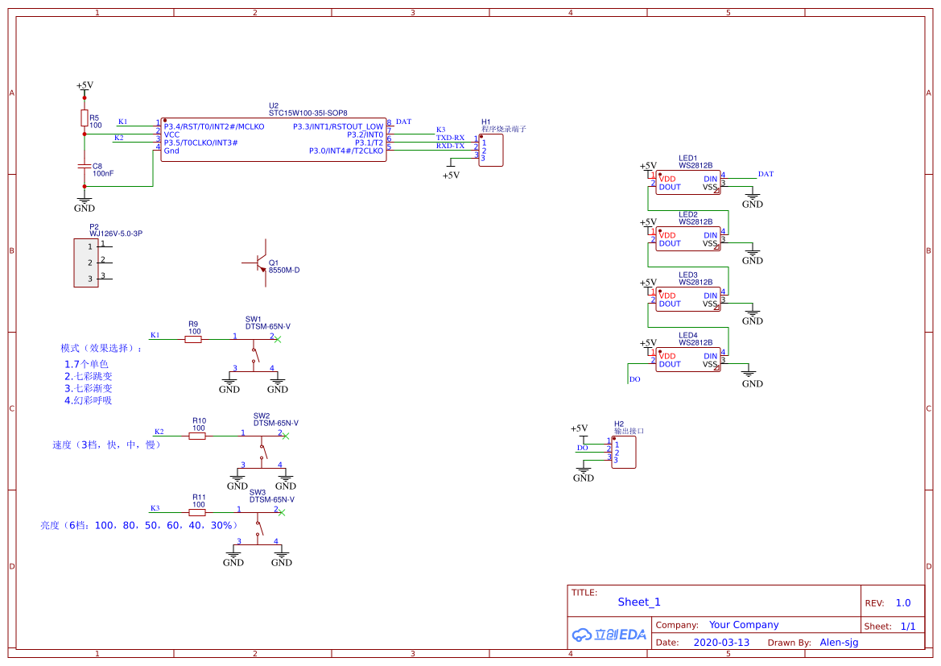Select the "DAT" net label beside LED1
This screenshot has height=666, width=941.
coord(766,174)
